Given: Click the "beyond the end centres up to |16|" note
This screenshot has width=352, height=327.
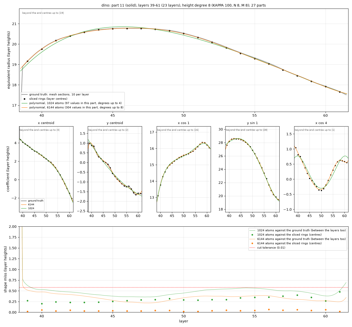Looking at the screenshot, I should tap(178, 130).
